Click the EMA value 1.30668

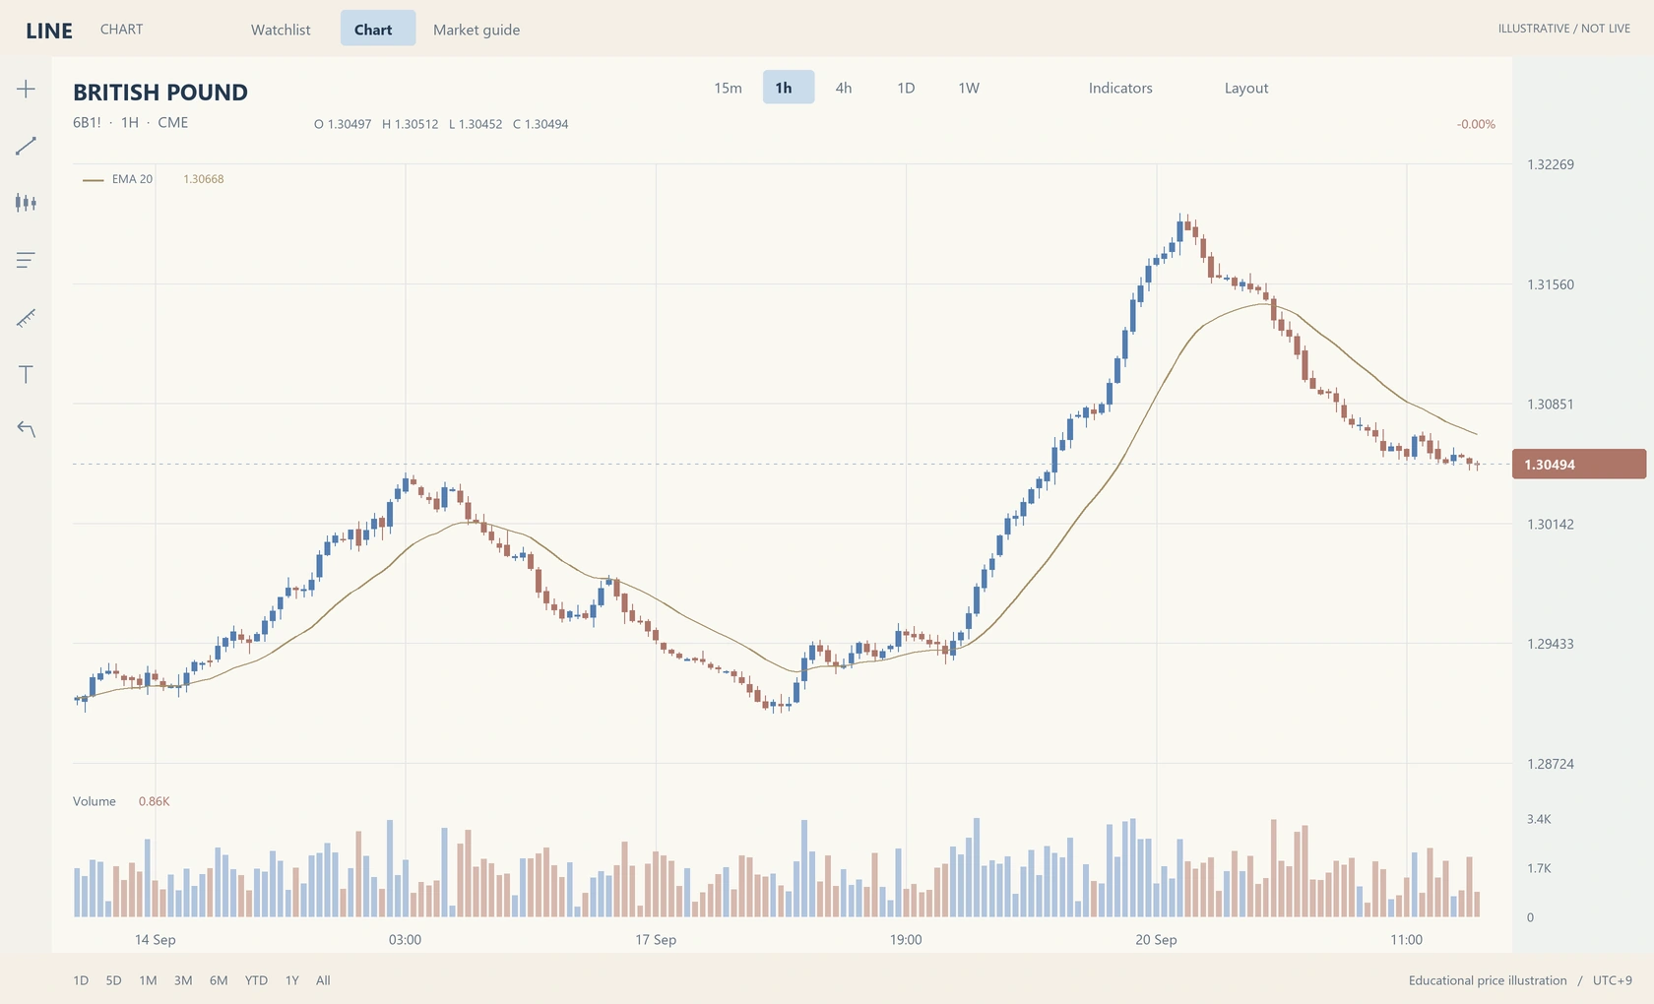point(204,179)
